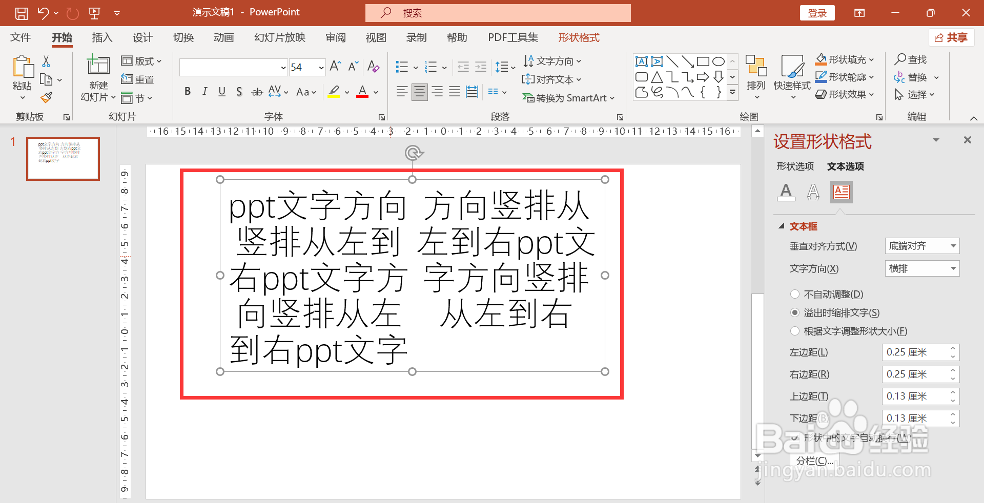984x503 pixels.
Task: Clear all formatting eraser icon
Action: coord(373,67)
